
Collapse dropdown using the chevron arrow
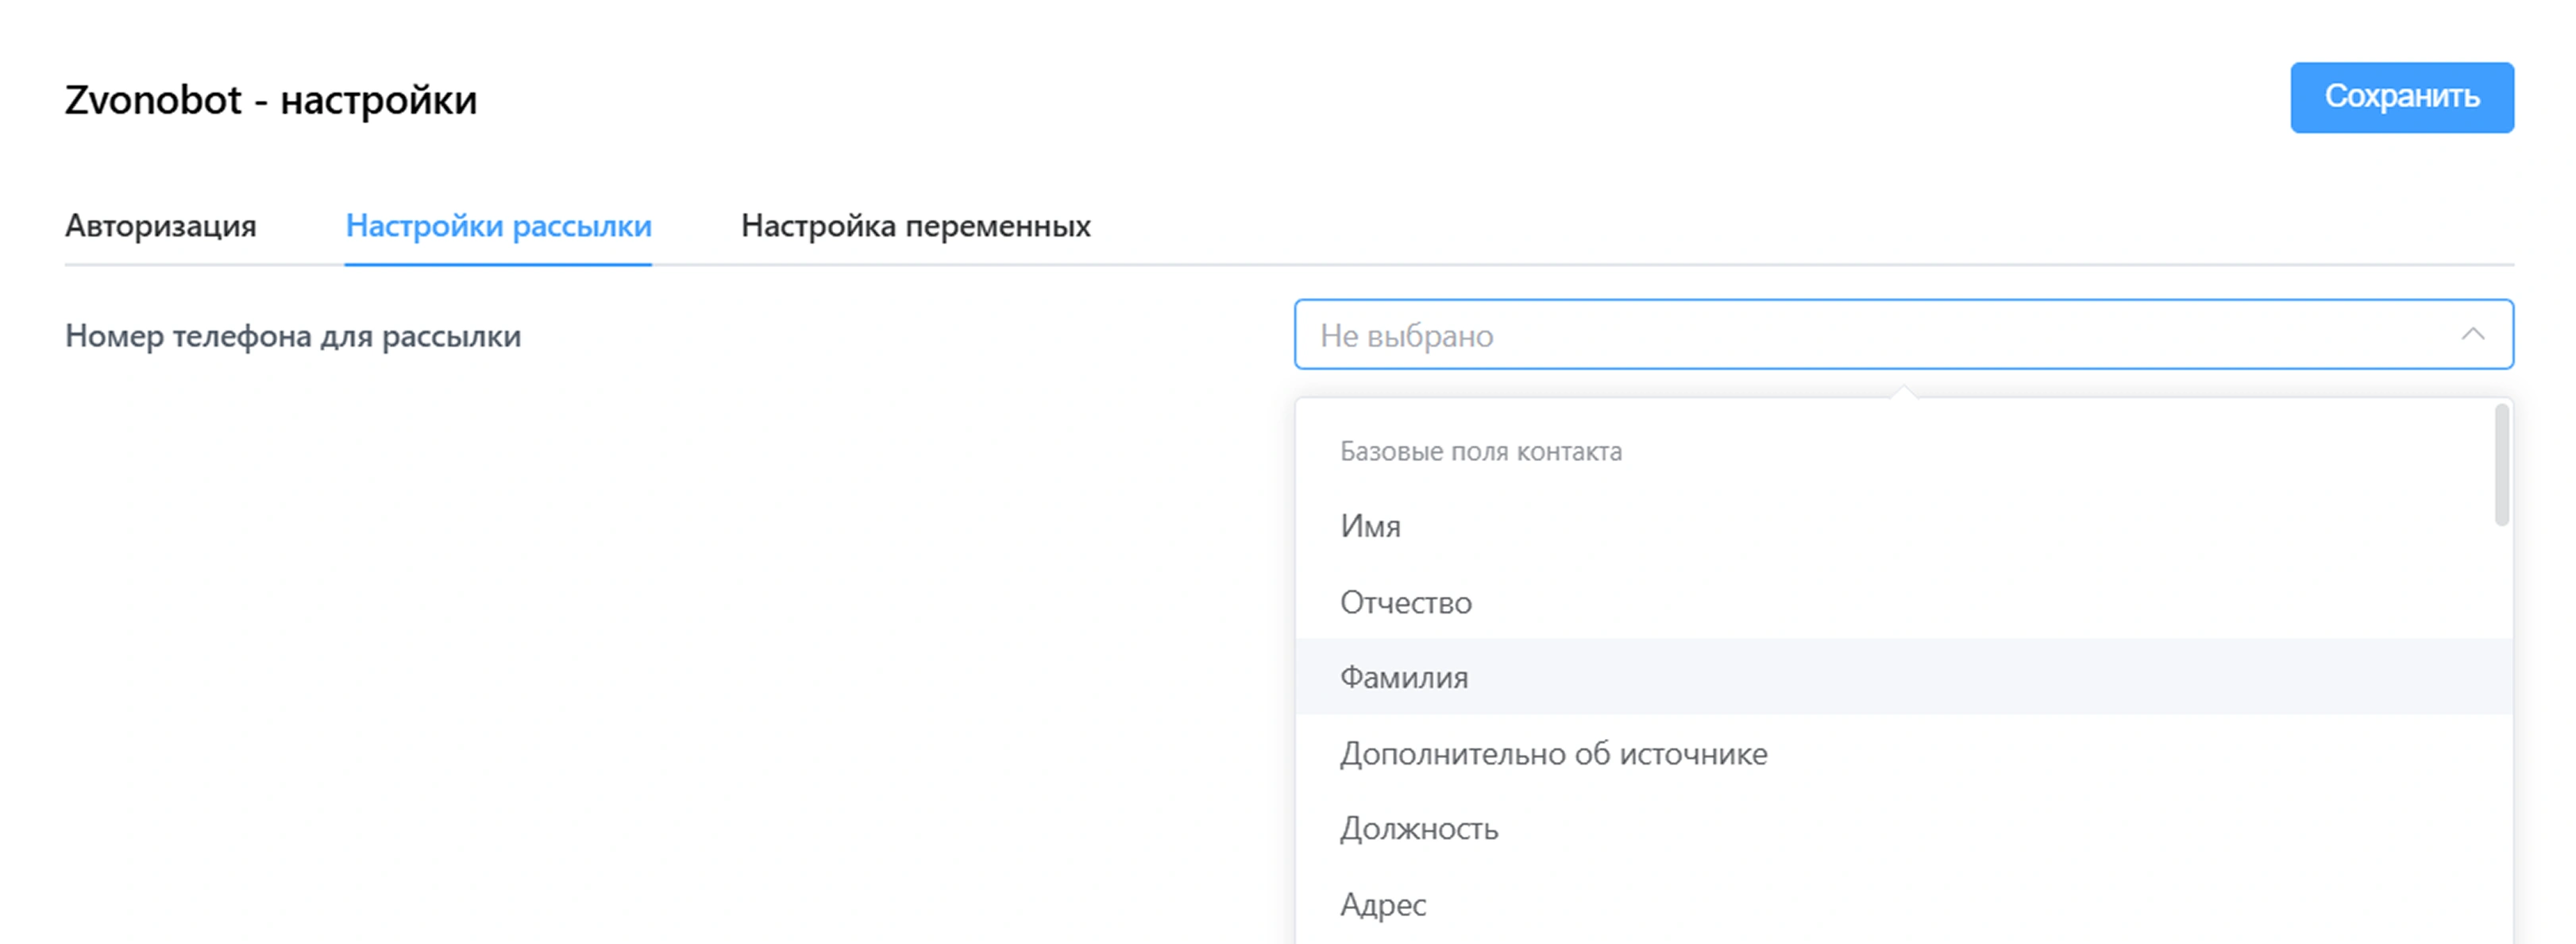coord(2472,335)
